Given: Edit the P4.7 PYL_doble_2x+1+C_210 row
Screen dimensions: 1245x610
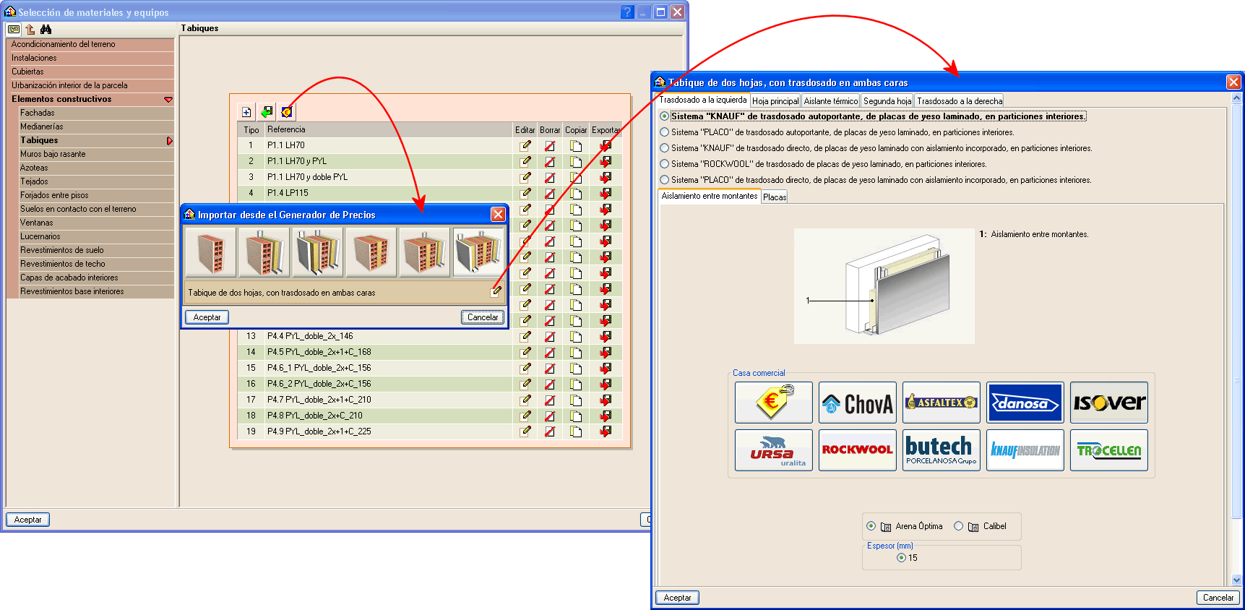Looking at the screenshot, I should point(525,400).
